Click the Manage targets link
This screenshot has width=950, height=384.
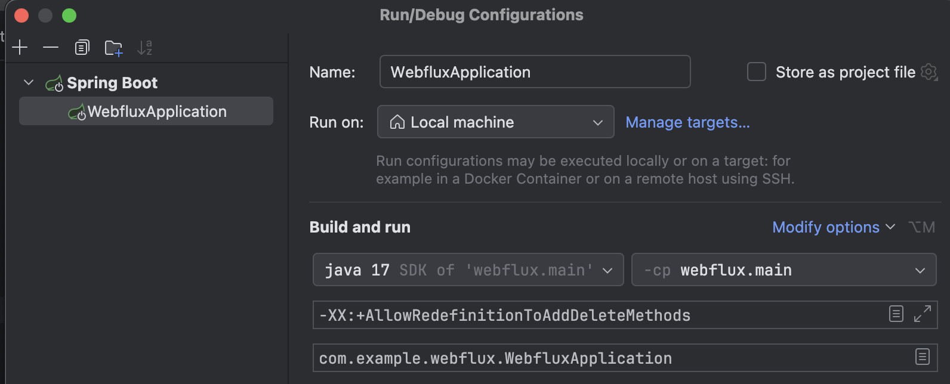[x=687, y=122]
